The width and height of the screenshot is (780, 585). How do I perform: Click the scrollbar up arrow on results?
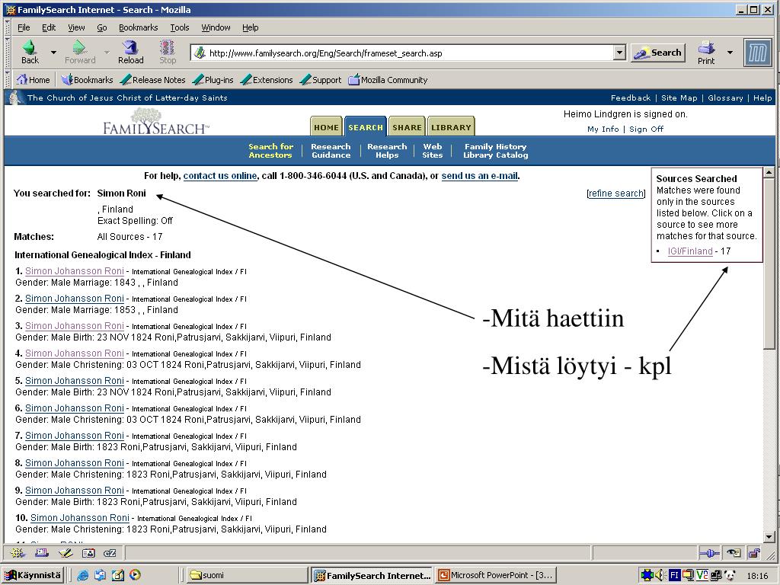click(769, 173)
